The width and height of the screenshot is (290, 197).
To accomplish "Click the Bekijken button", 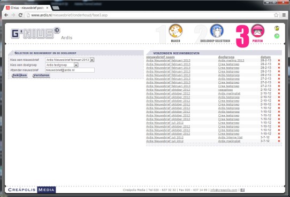I will click(x=20, y=75).
